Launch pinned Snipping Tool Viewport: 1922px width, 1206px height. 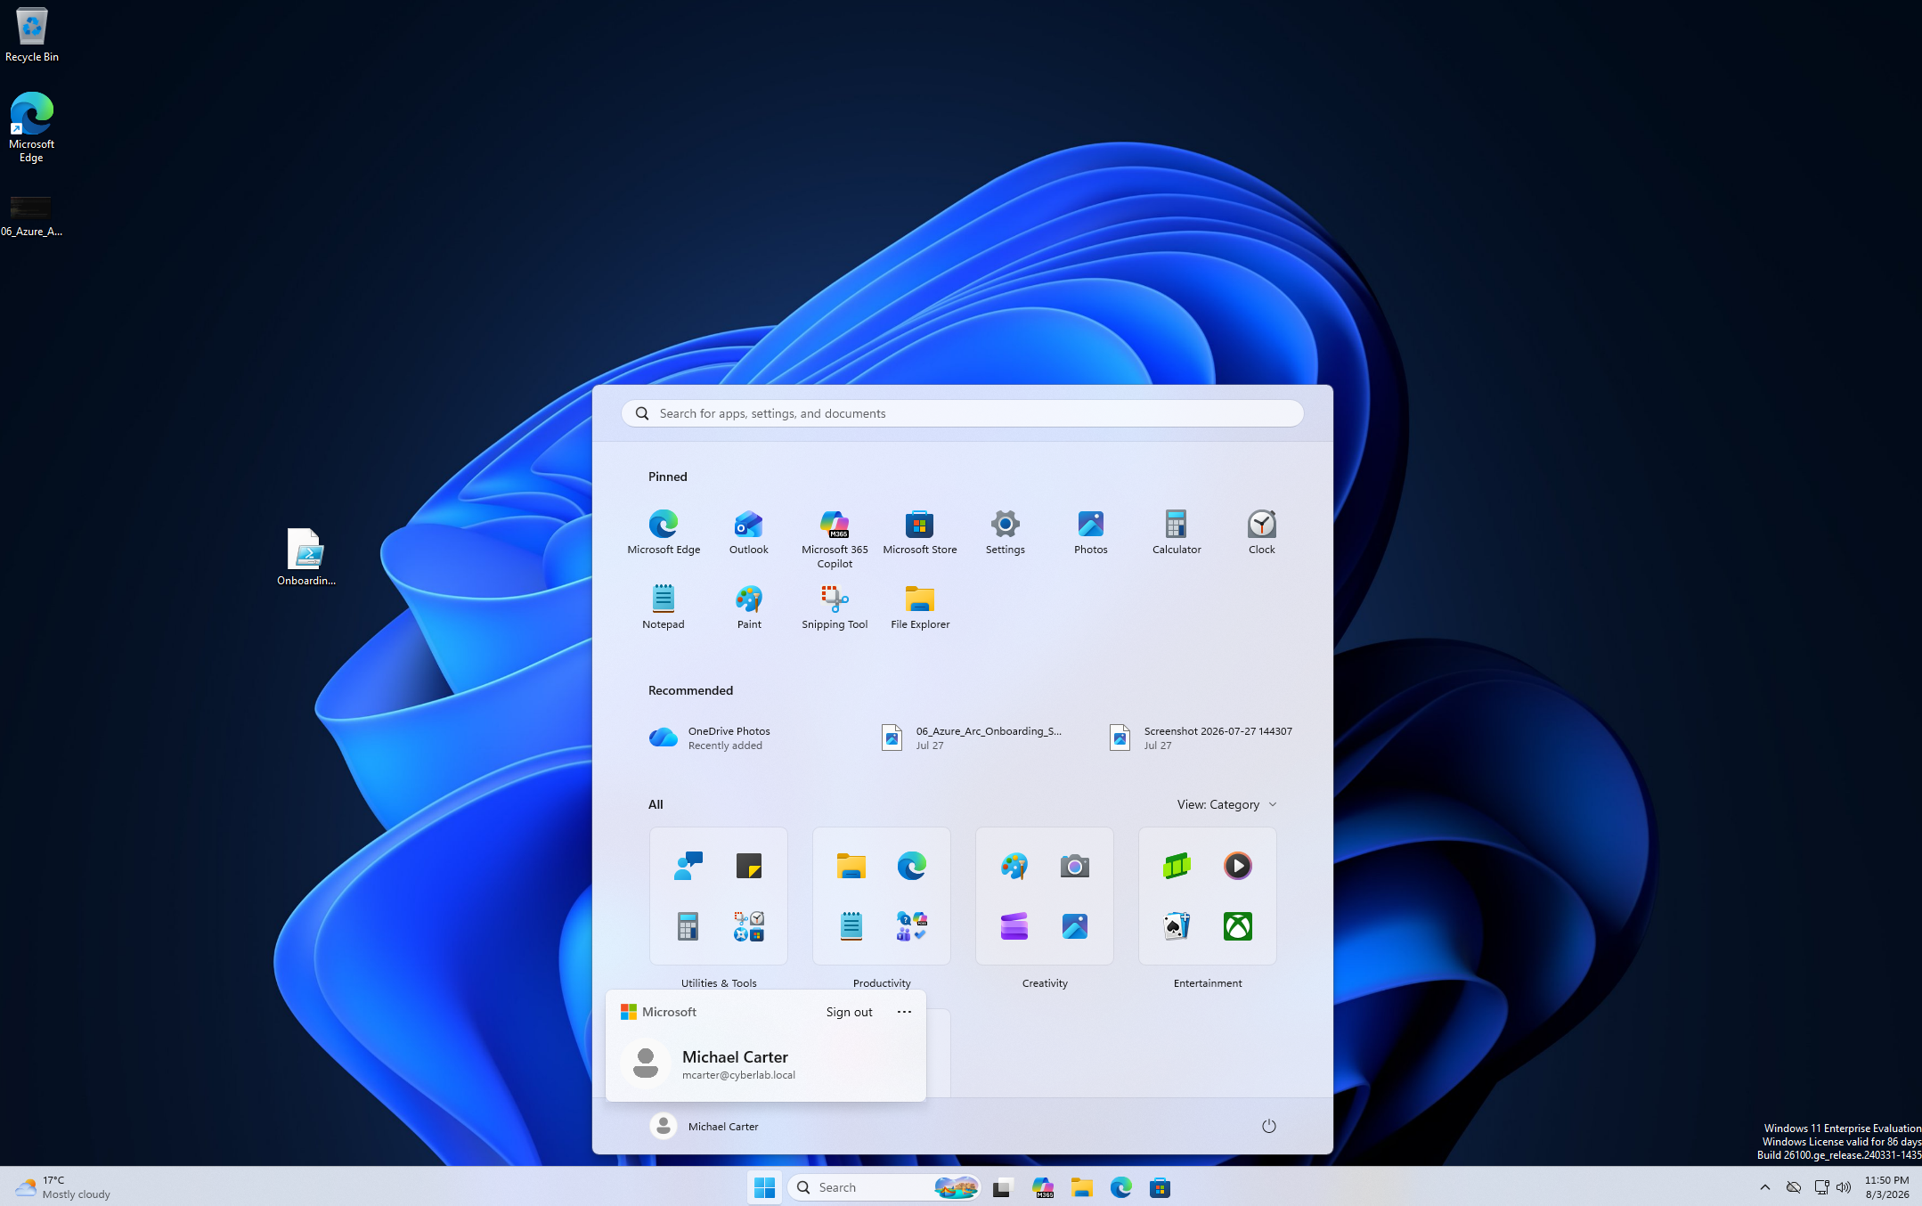pyautogui.click(x=835, y=607)
